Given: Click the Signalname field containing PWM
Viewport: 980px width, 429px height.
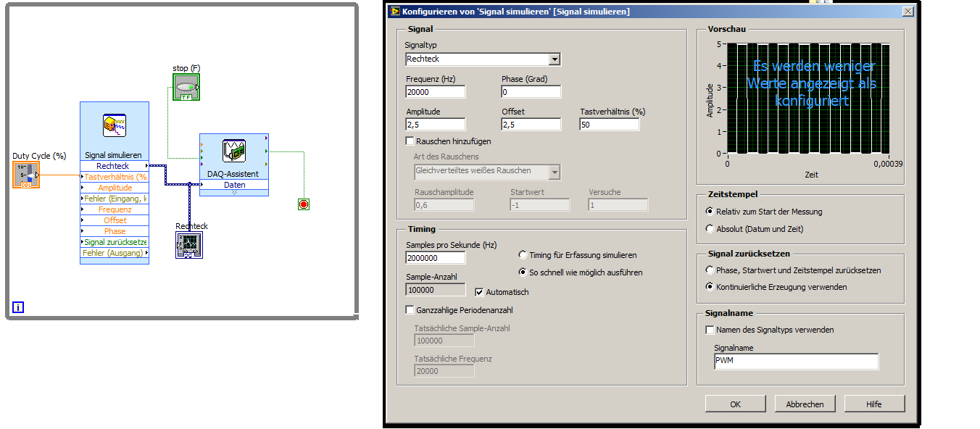Looking at the screenshot, I should (x=796, y=362).
